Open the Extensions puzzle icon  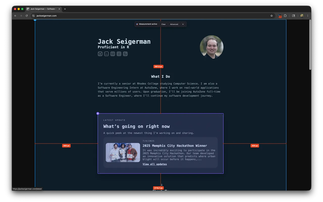click(x=285, y=16)
